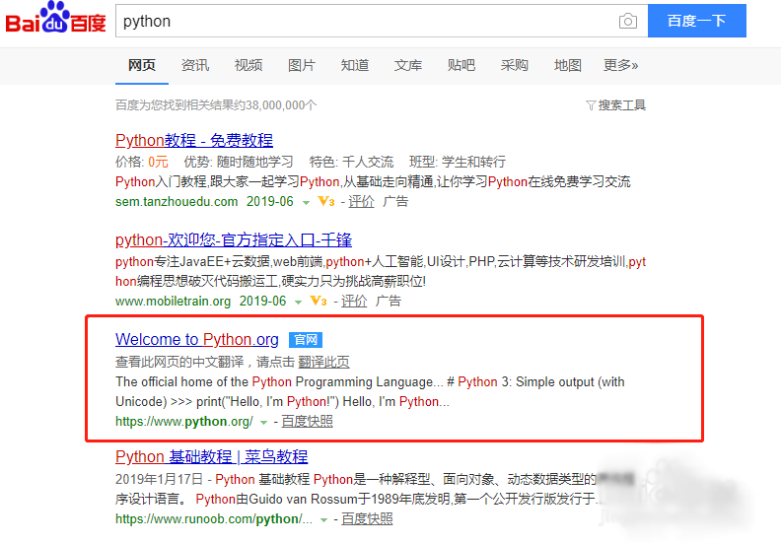Click the filter icon next to 搜索工具
This screenshot has height=543, width=781.
click(591, 105)
